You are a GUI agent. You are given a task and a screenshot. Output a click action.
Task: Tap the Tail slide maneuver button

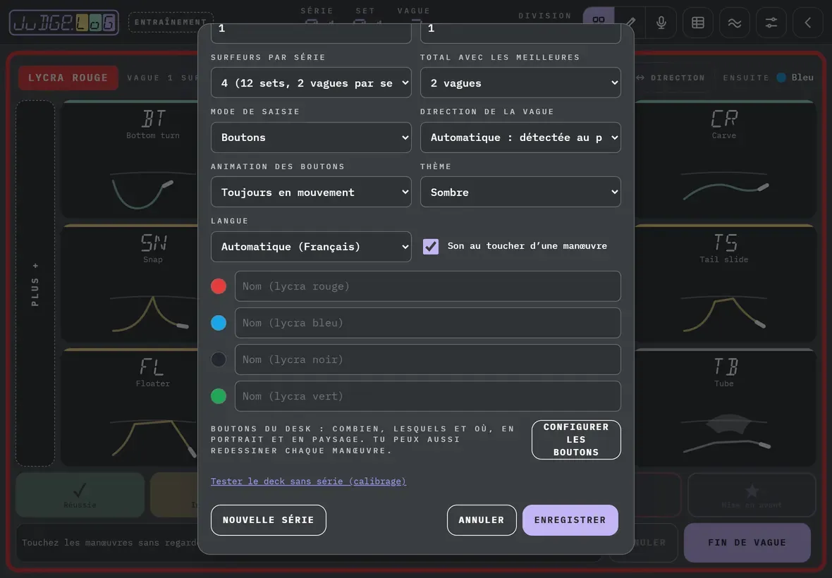pos(725,283)
